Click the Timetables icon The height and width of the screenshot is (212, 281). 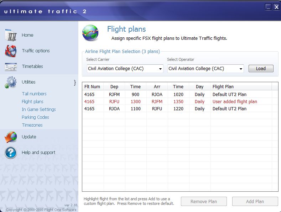[x=11, y=67]
